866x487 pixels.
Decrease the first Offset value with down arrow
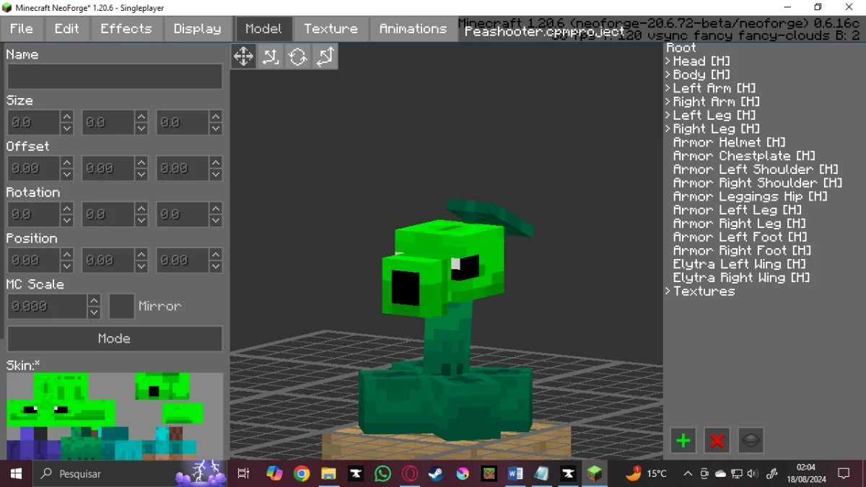[67, 175]
